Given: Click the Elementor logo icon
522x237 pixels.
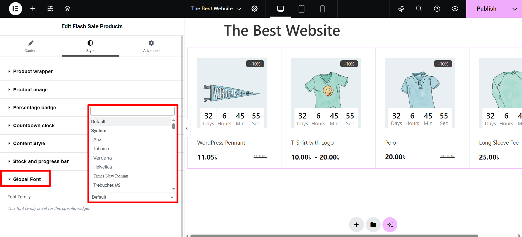Looking at the screenshot, I should click(16, 9).
